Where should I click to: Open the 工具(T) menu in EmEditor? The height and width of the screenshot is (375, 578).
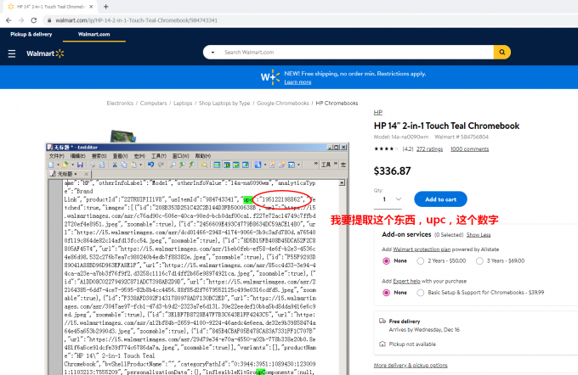[x=159, y=156]
